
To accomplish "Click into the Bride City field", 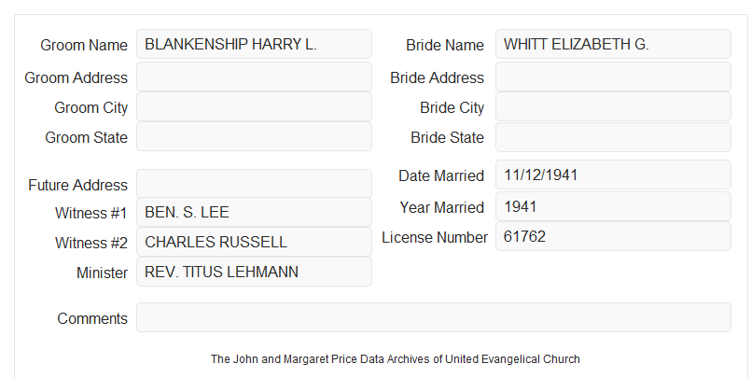I will [x=613, y=106].
